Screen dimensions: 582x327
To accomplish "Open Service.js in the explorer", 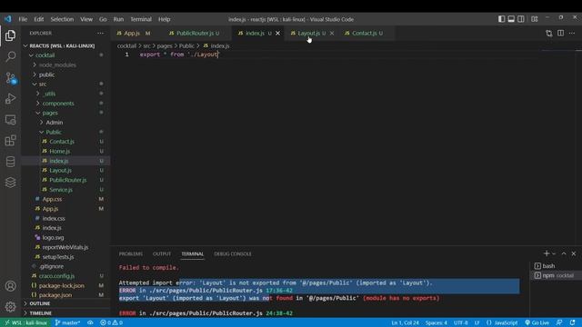I will pos(61,190).
